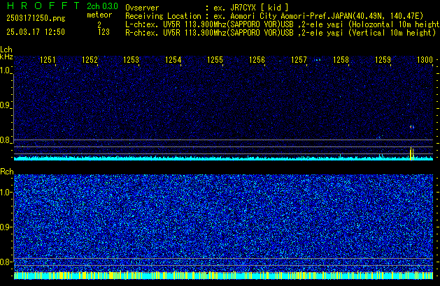Click the Rch 1.0 kHz axis label
Screen dimensions: 440x286
pyautogui.click(x=6, y=193)
